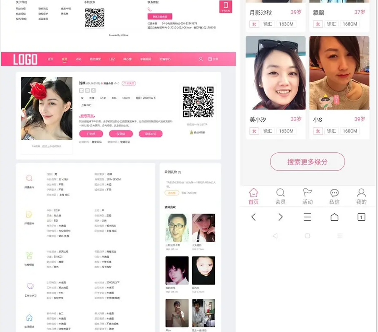The image size is (378, 332).
Task: Click the 搜索更多缘分 button
Action: coord(307,162)
